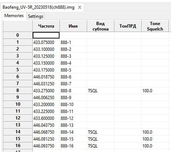Select row header 1
This screenshot has height=154, width=171.
18,42
